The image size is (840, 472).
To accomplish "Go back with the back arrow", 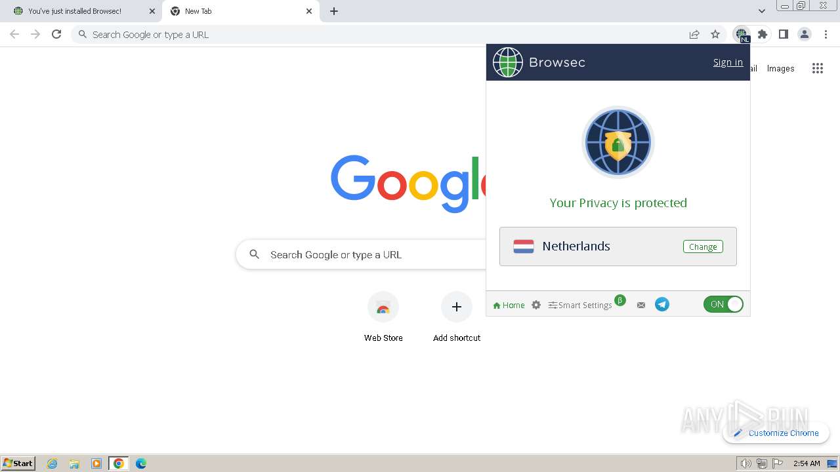I will (x=14, y=34).
